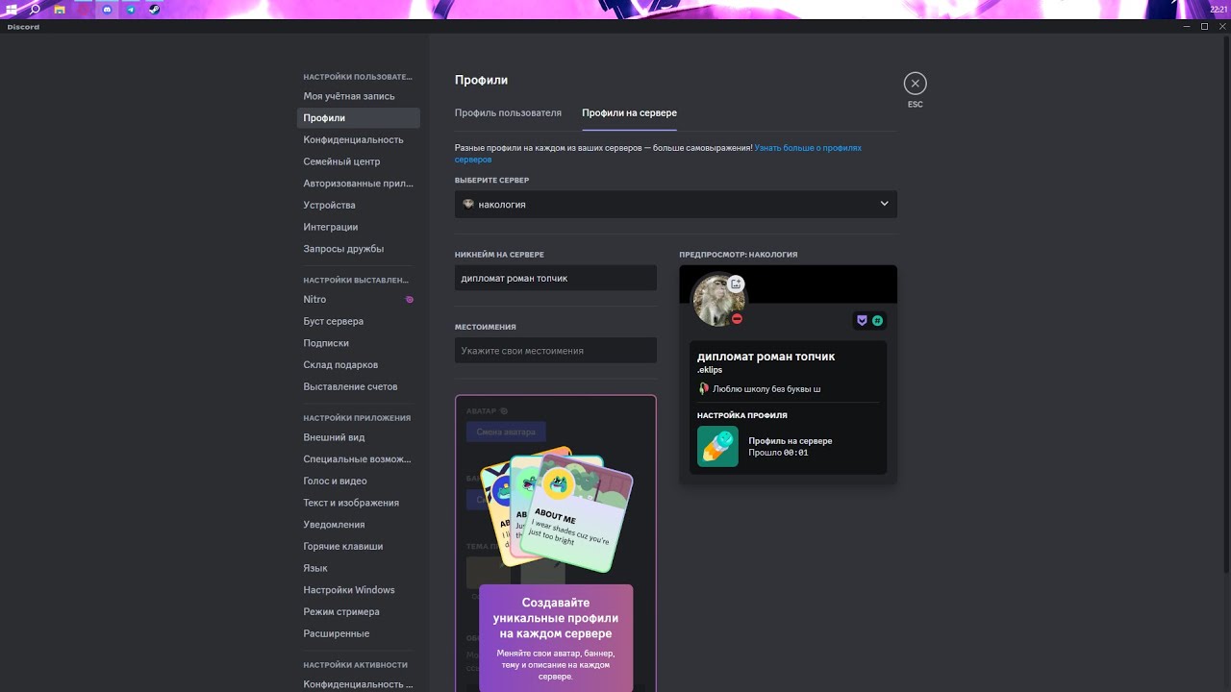The width and height of the screenshot is (1231, 692).
Task: Click the pencil activity icon in preview
Action: [717, 446]
